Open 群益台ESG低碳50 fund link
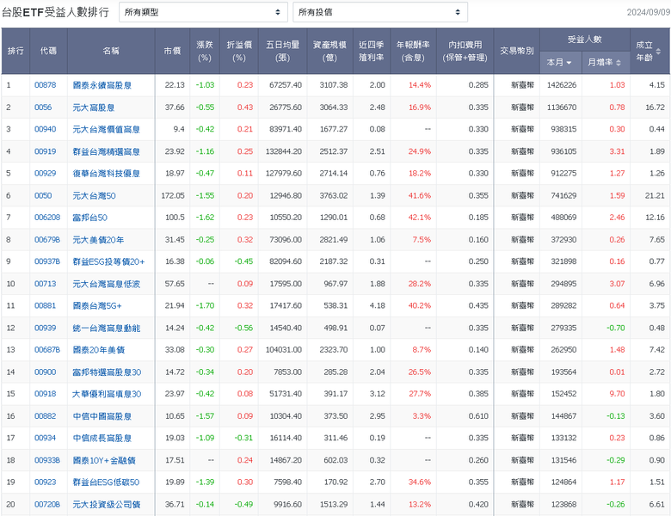671x516 pixels. point(106,482)
